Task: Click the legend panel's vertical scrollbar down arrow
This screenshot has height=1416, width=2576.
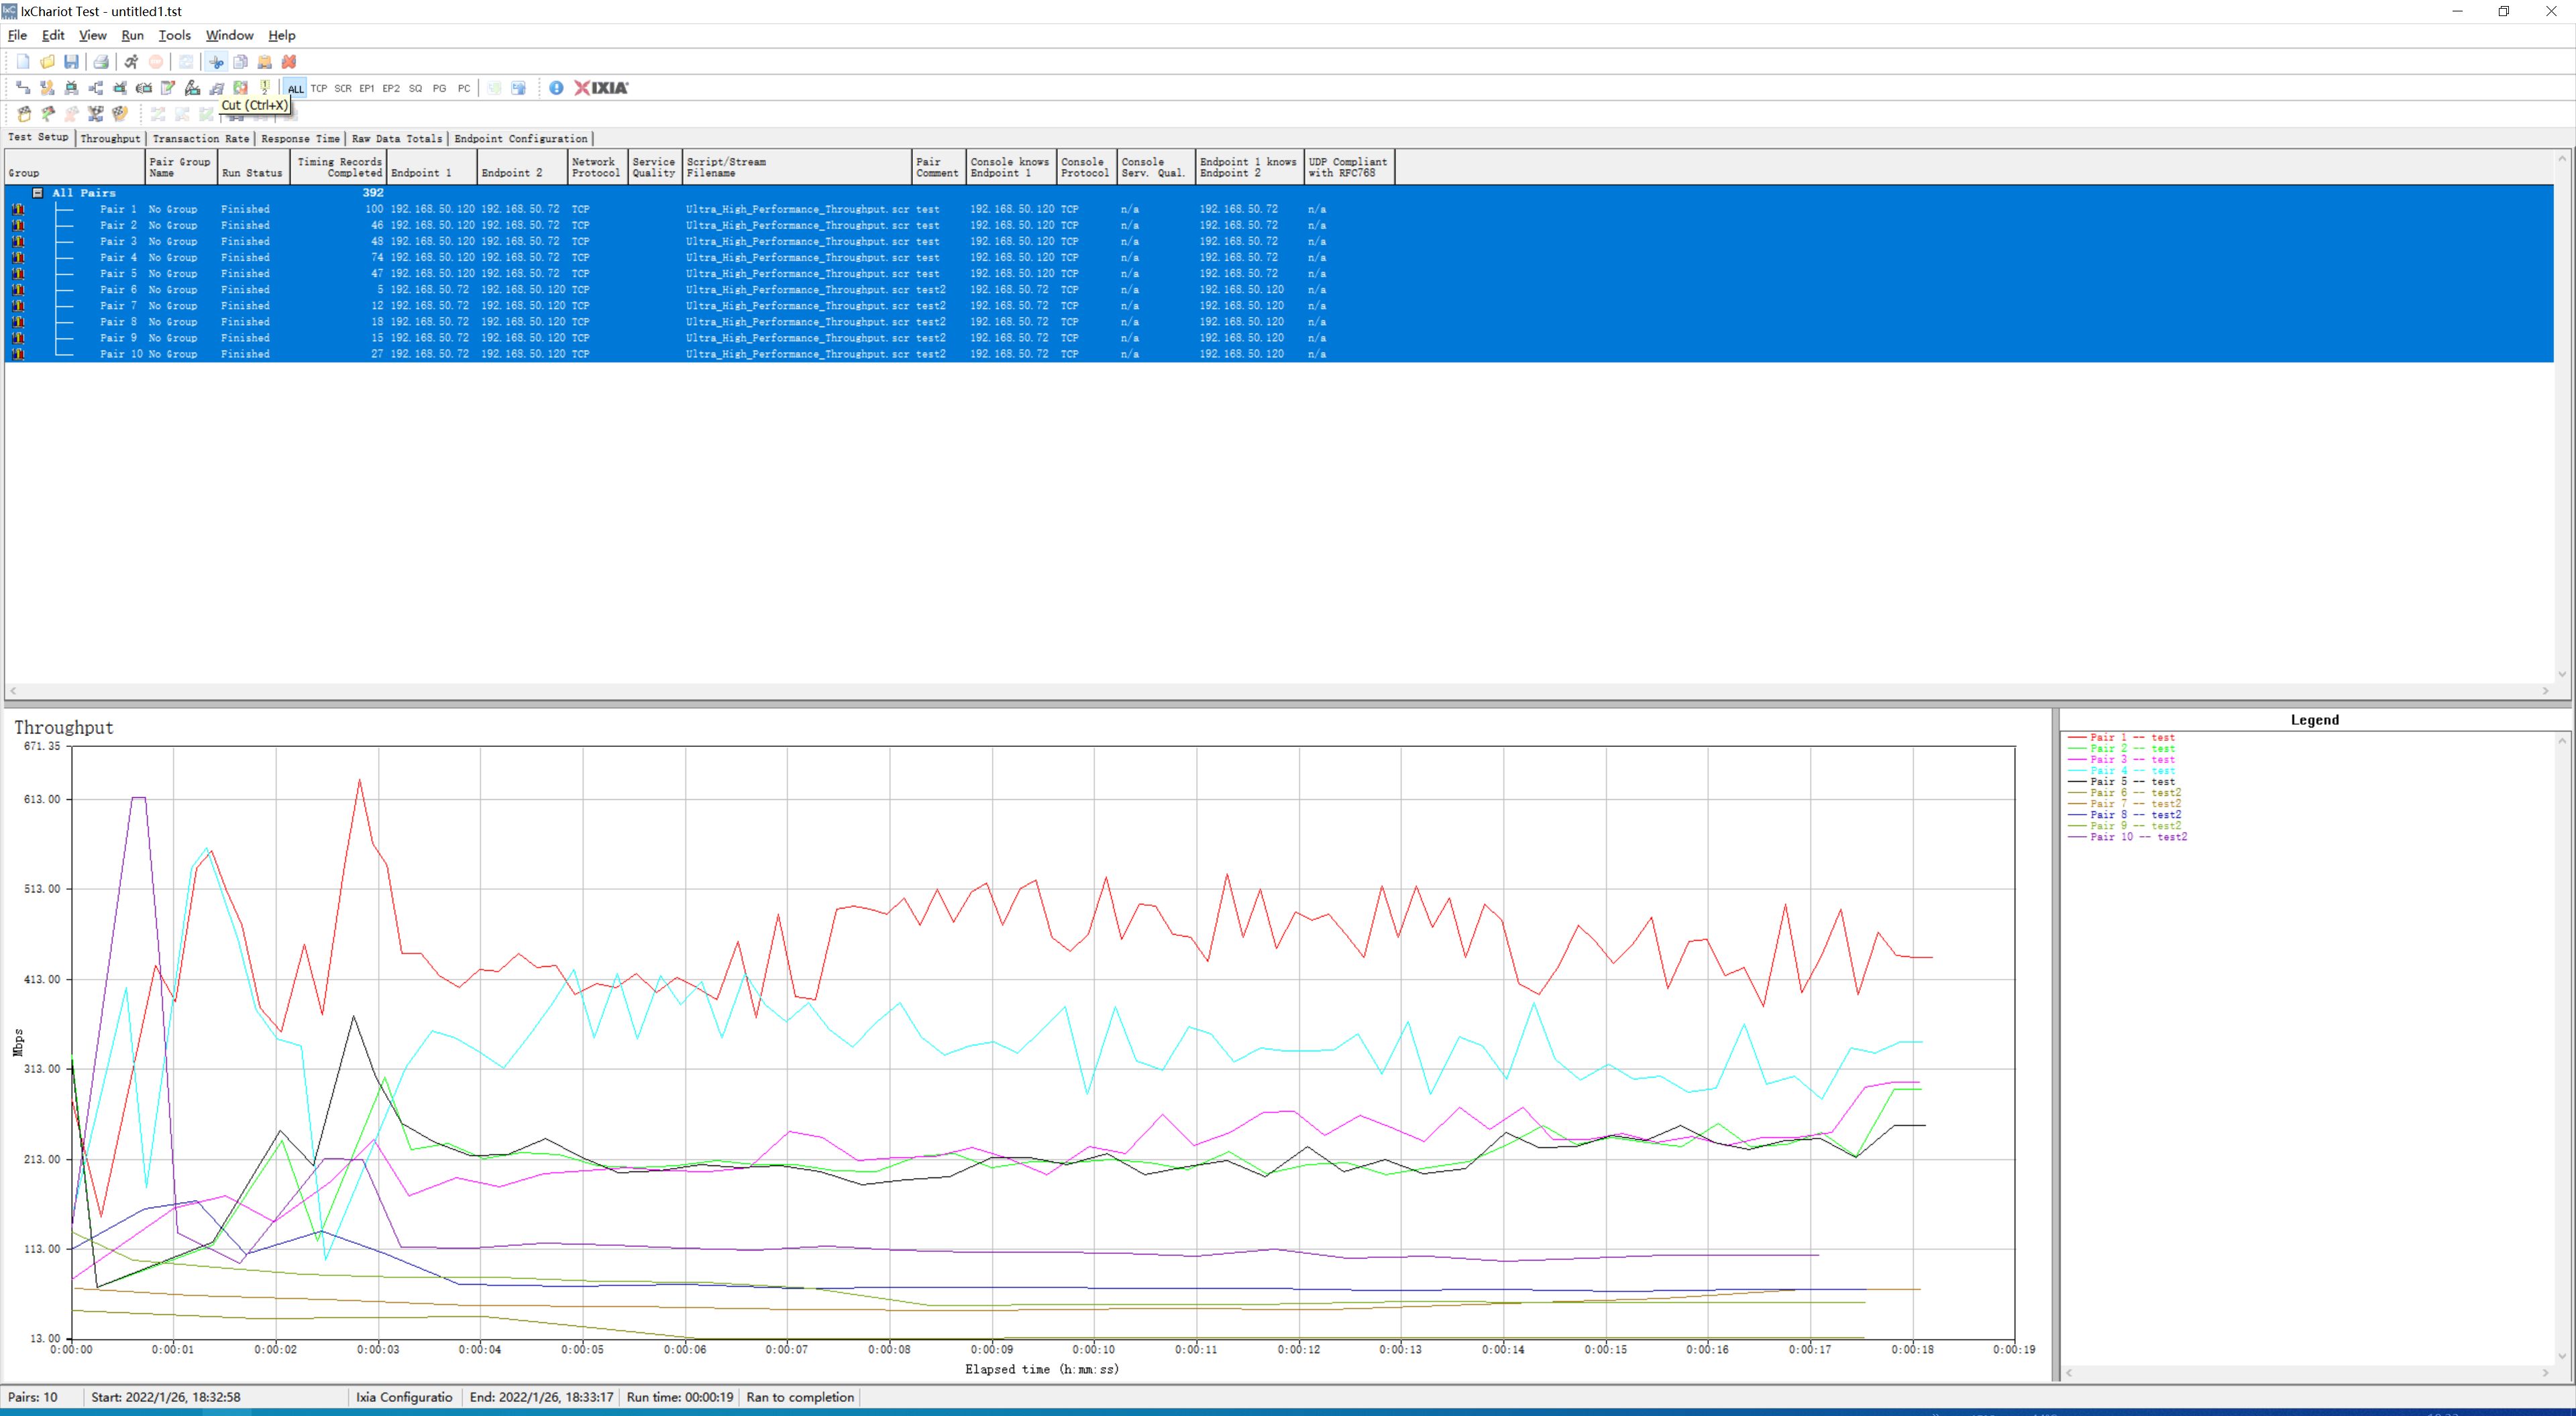Action: pyautogui.click(x=2562, y=1356)
